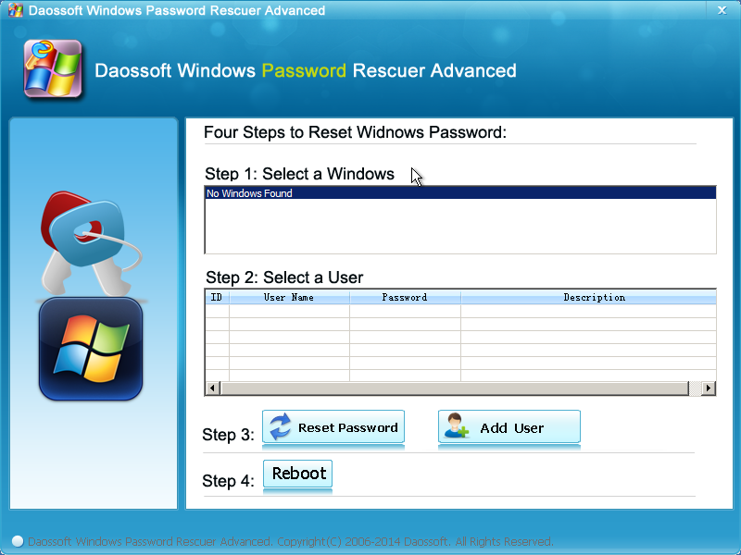Click the user-plus icon on Add User
741x555 pixels.
(456, 425)
